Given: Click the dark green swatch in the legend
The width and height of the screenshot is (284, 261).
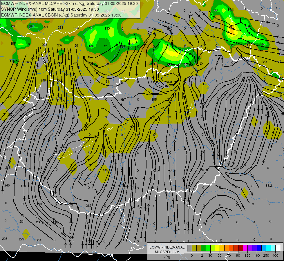Looking at the screenshot, I should click(204, 248).
